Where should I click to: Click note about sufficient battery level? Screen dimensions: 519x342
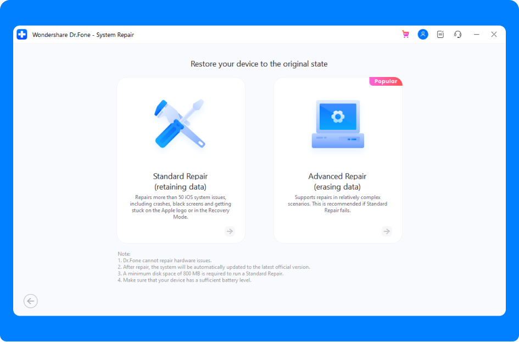[185, 280]
